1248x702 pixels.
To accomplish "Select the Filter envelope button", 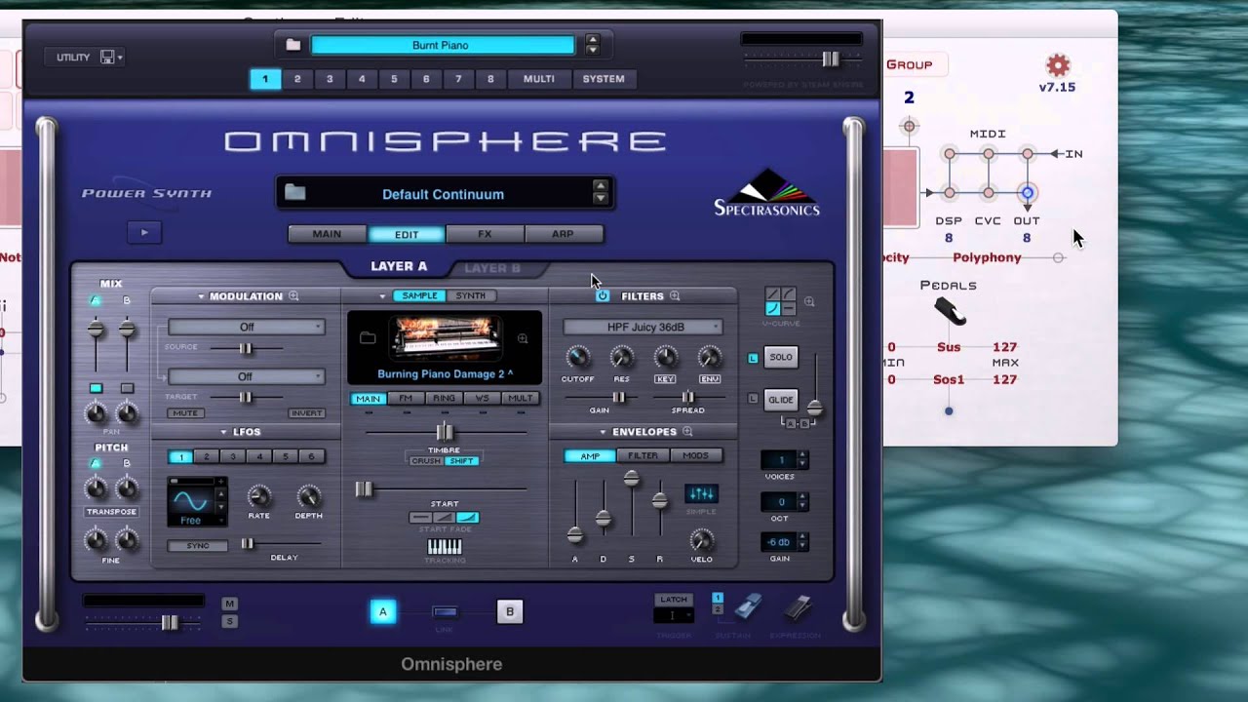I will pos(643,455).
